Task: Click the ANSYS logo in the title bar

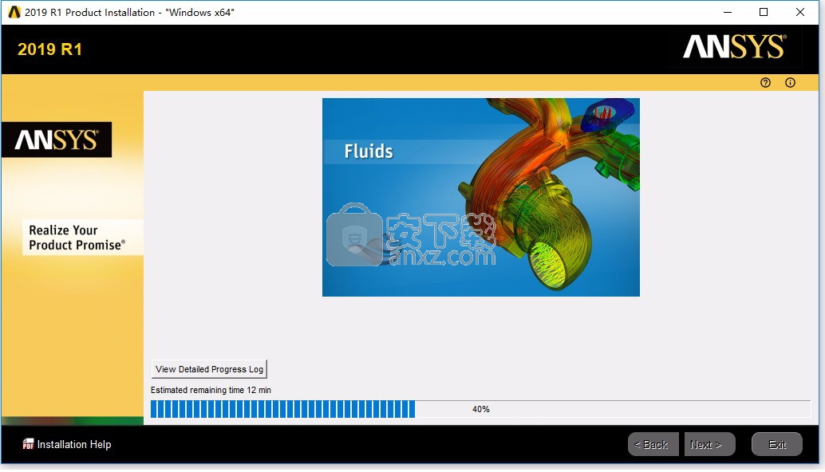Action: [x=14, y=12]
